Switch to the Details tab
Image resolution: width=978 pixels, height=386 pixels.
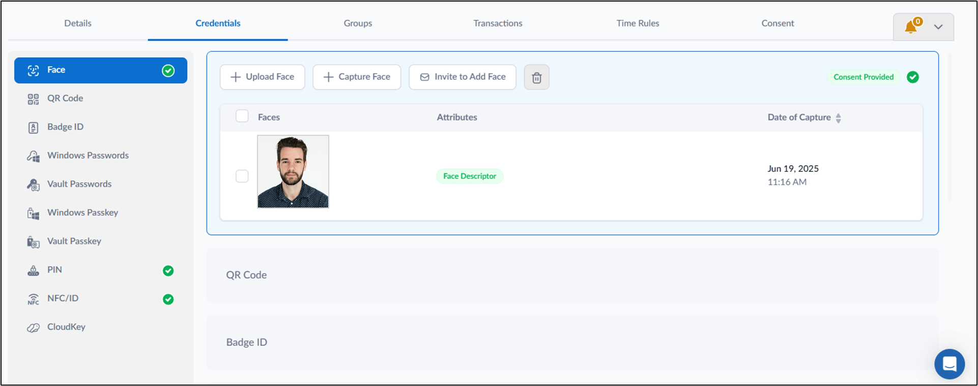point(78,23)
